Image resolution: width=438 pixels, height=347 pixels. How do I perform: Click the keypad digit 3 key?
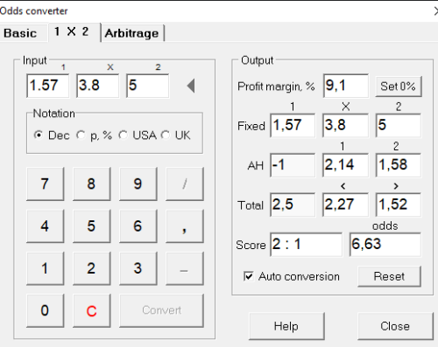138,268
